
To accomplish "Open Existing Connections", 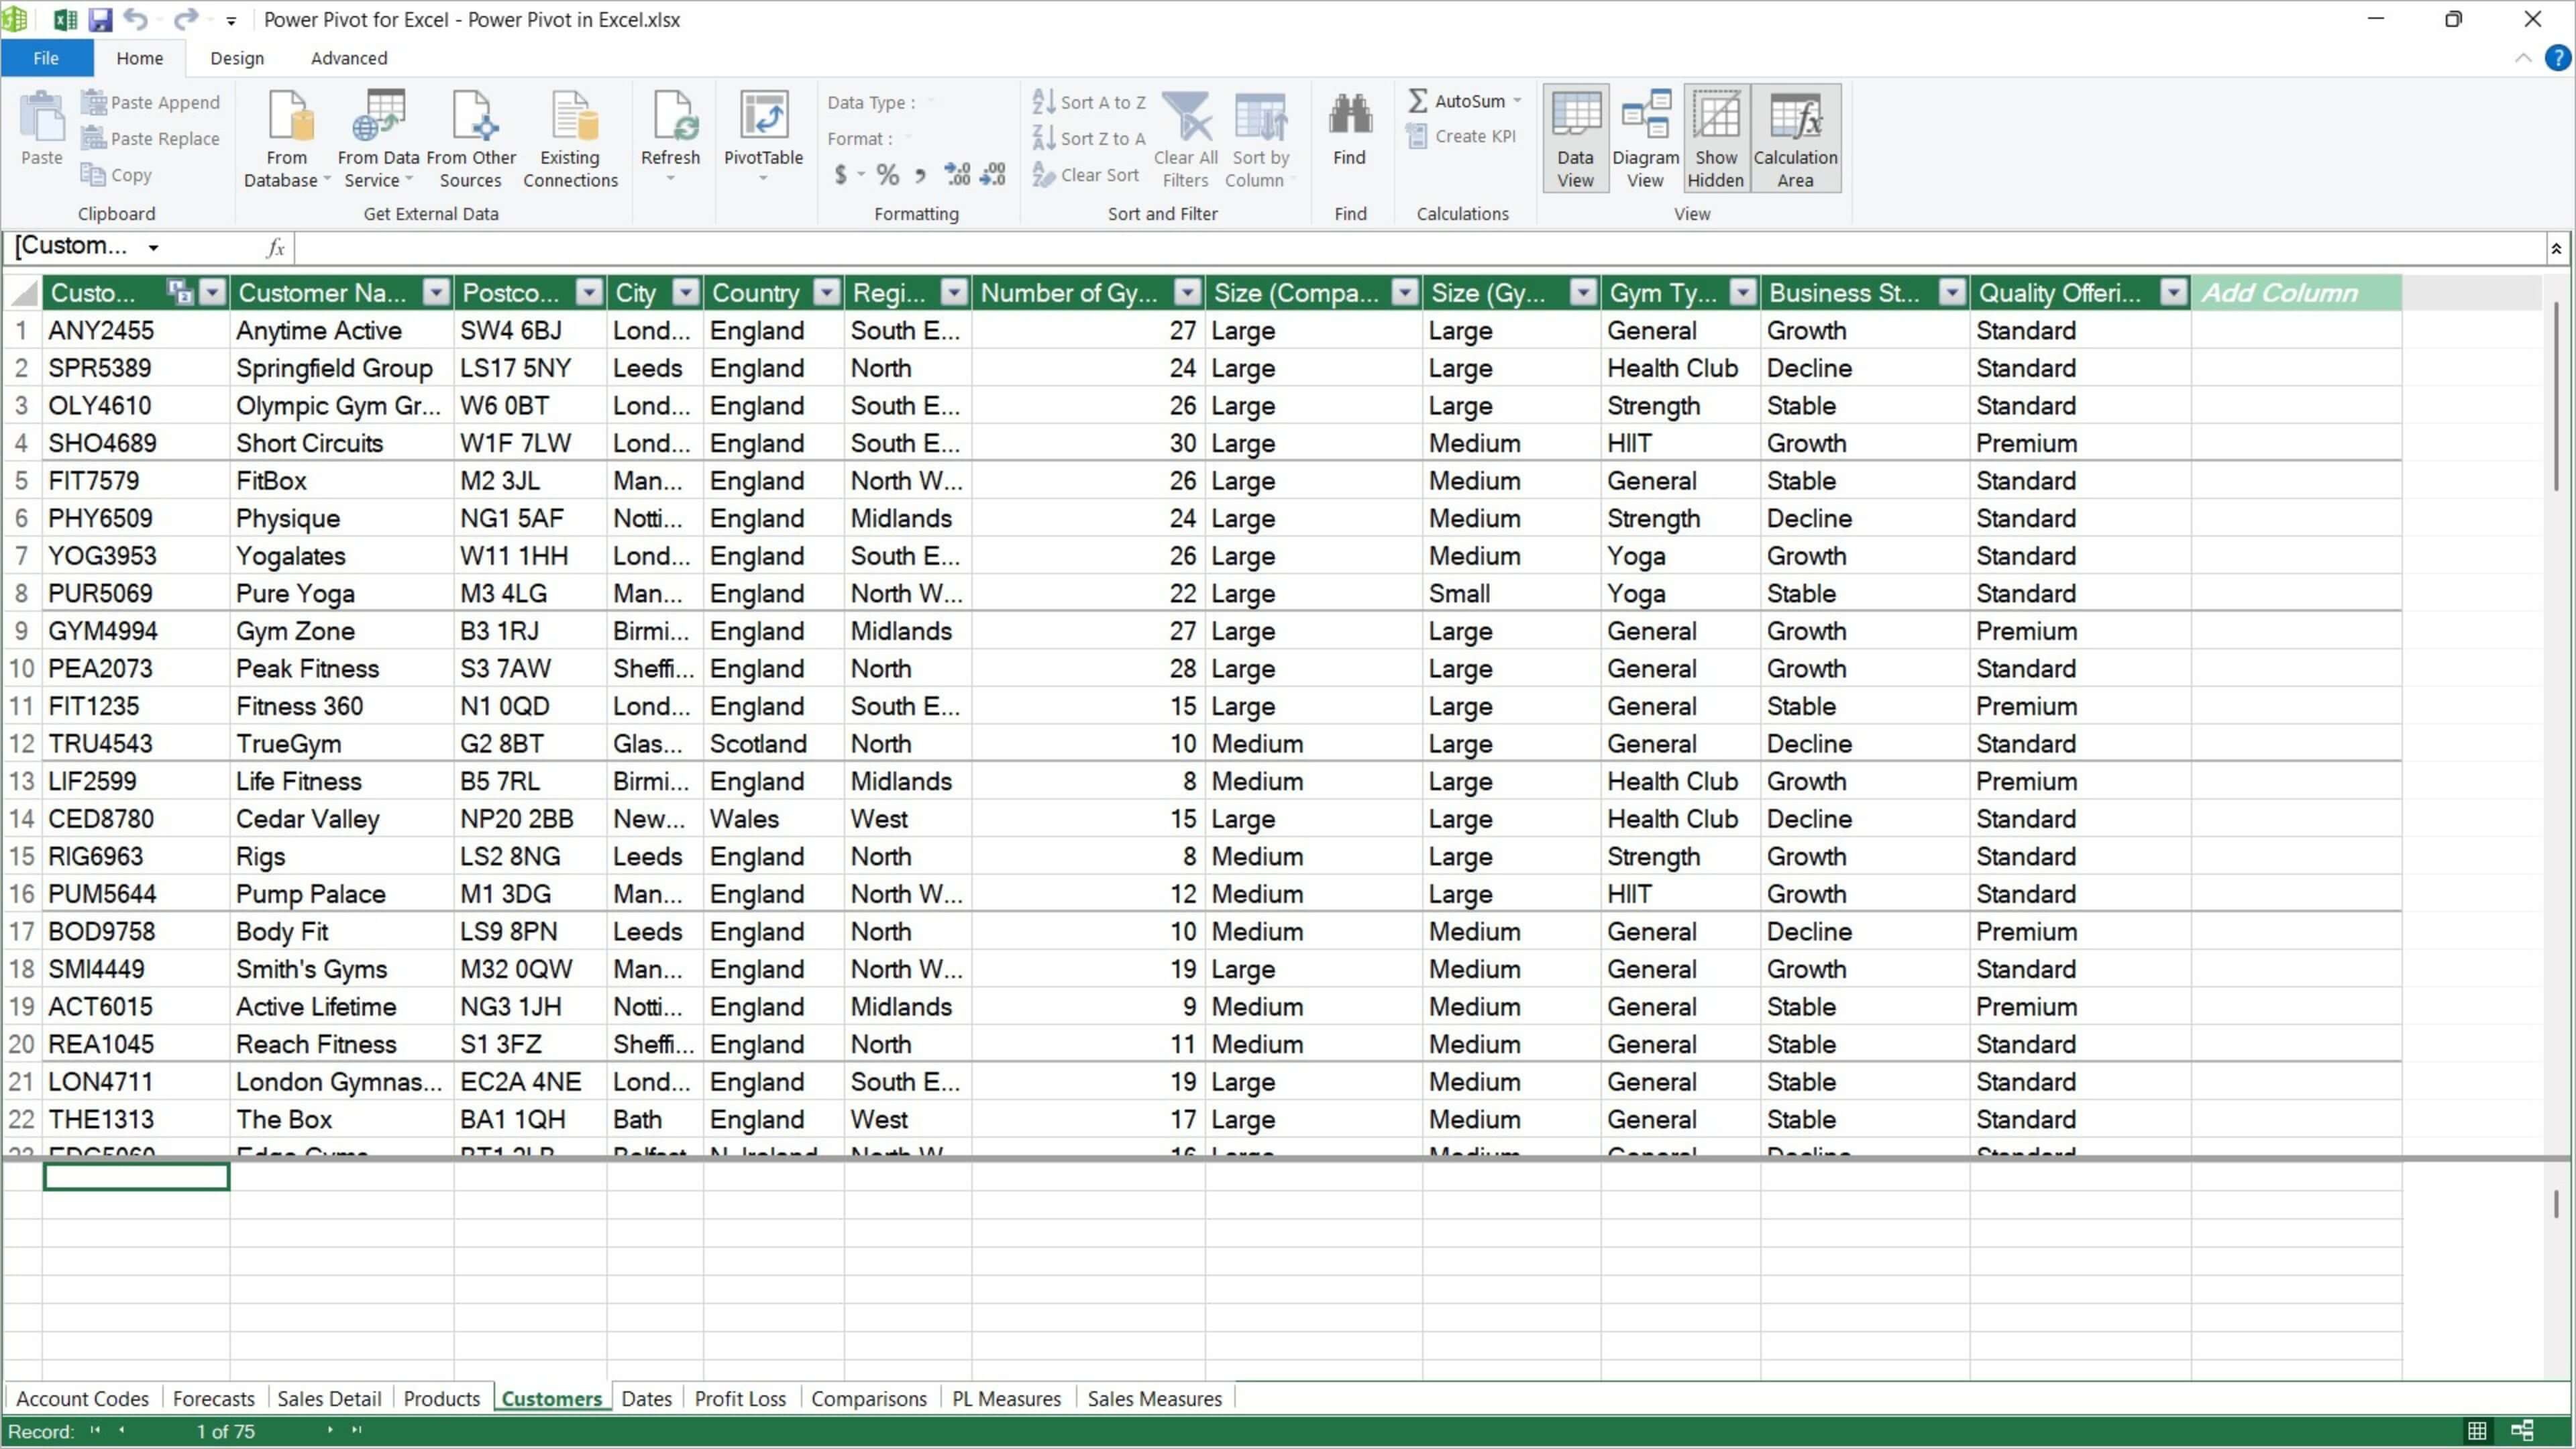I will (570, 118).
